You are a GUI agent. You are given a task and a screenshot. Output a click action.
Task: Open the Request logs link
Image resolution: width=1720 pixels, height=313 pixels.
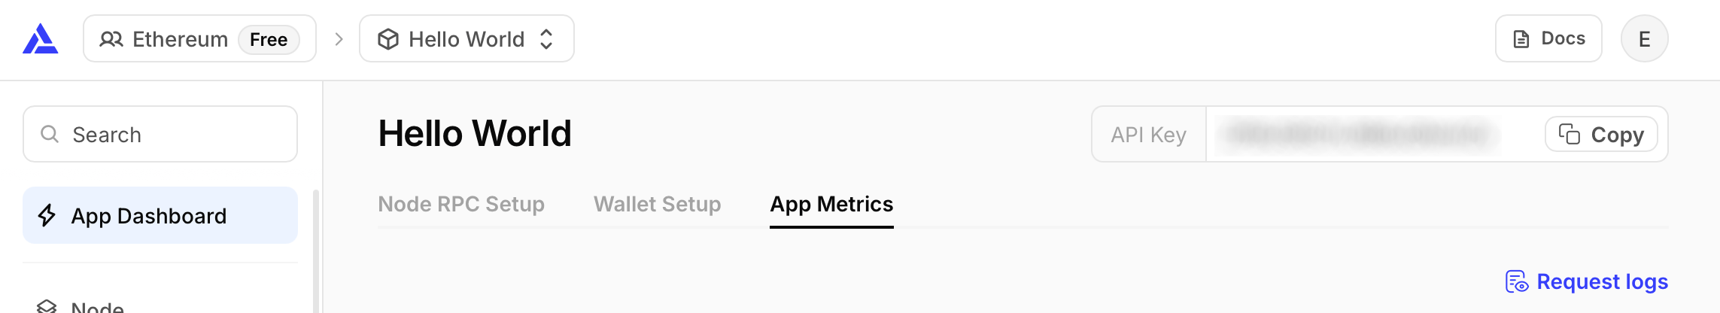click(x=1602, y=281)
